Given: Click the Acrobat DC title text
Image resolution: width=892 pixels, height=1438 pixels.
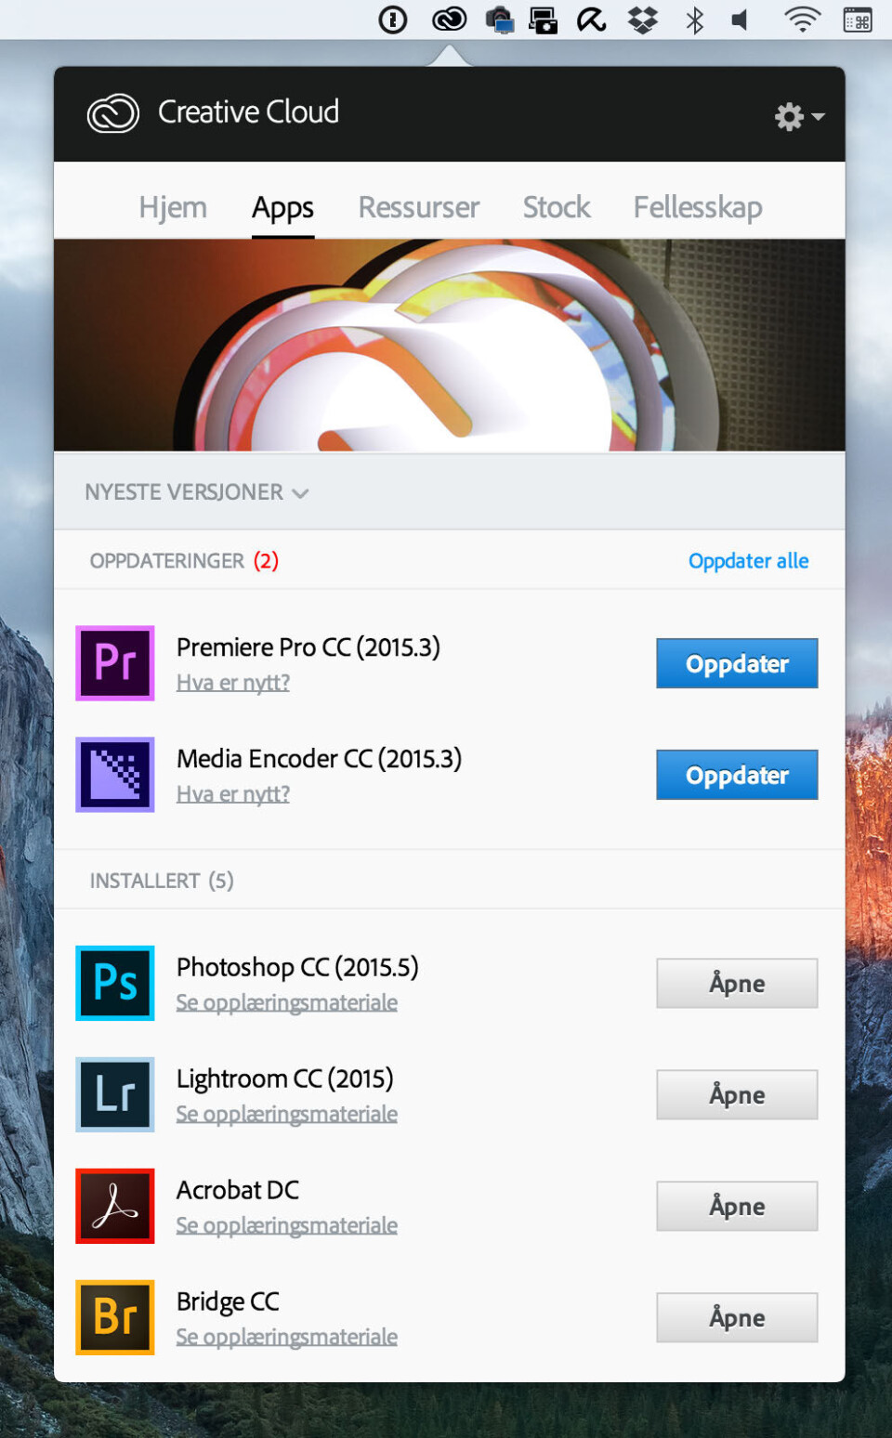Looking at the screenshot, I should click(238, 1190).
